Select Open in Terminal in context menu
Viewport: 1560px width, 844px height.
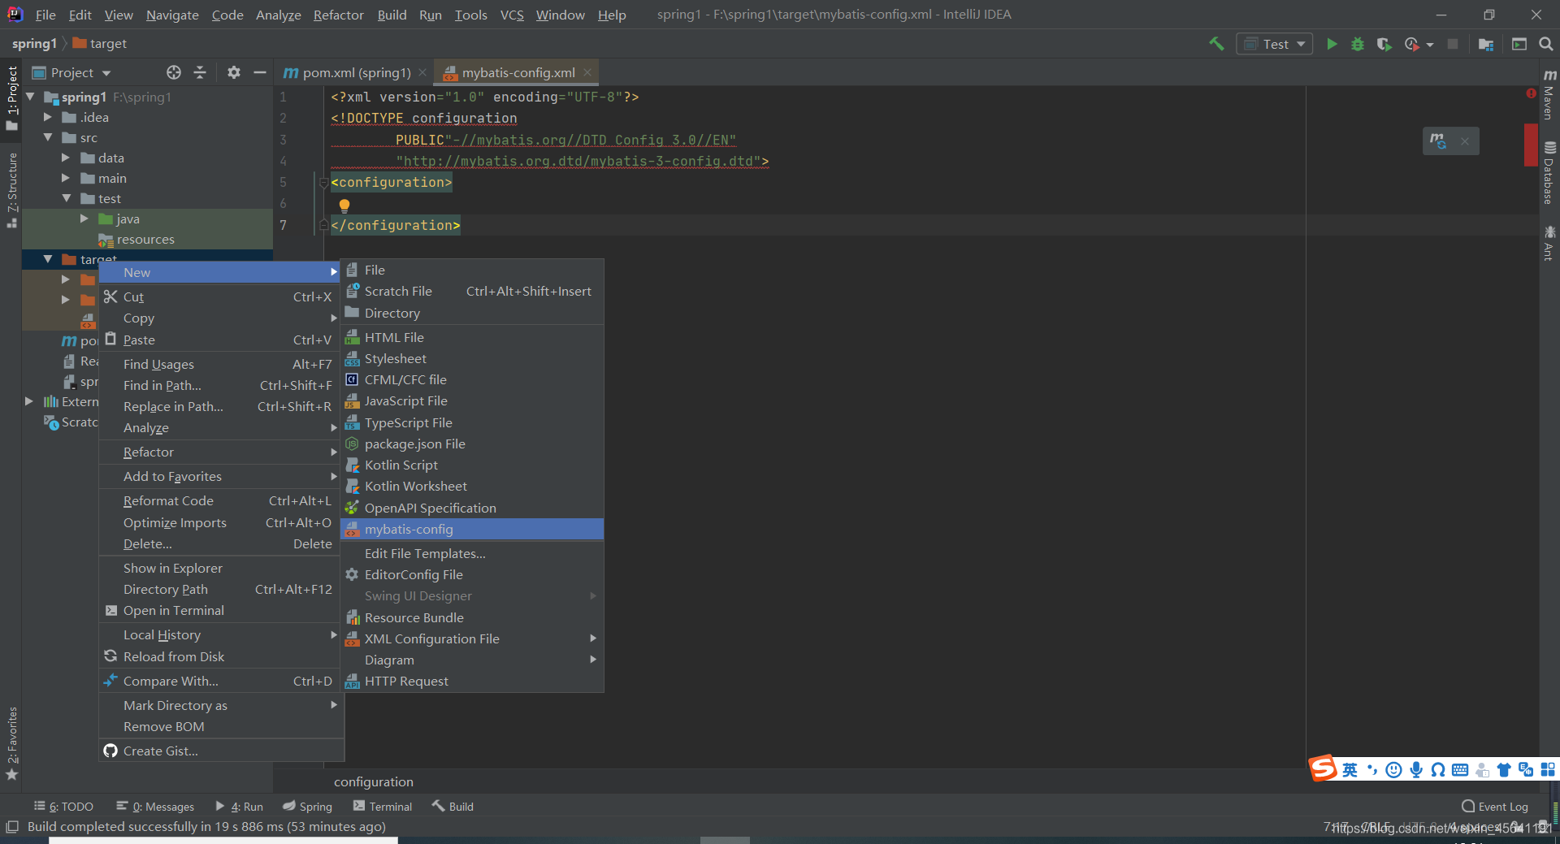tap(221, 610)
